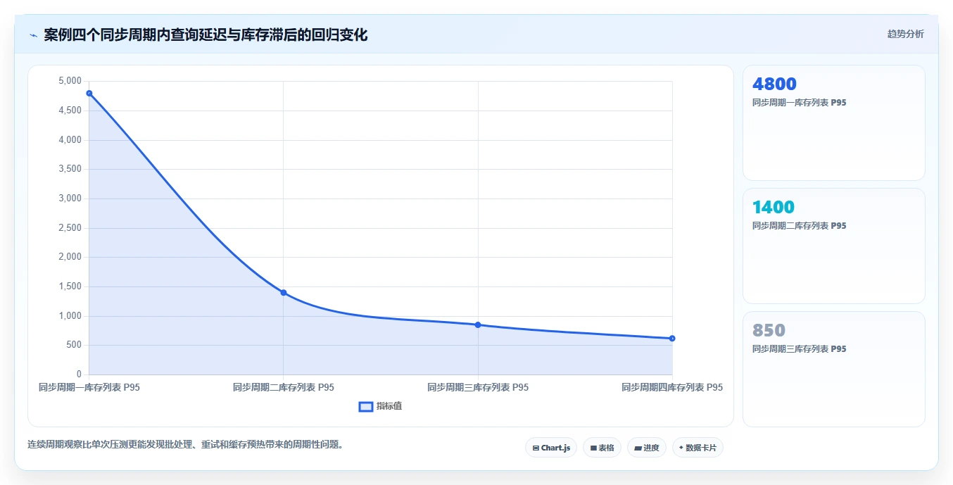953x485 pixels.
Task: Click the y-axis label 1,000
Action: [x=70, y=316]
